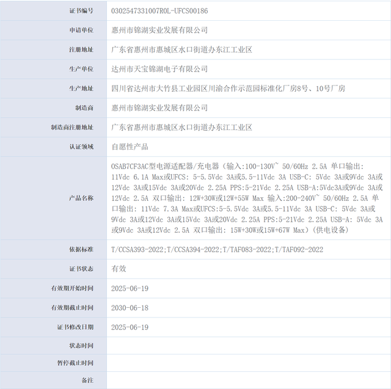
Task: Click the 证书状态 label
Action: (81, 269)
